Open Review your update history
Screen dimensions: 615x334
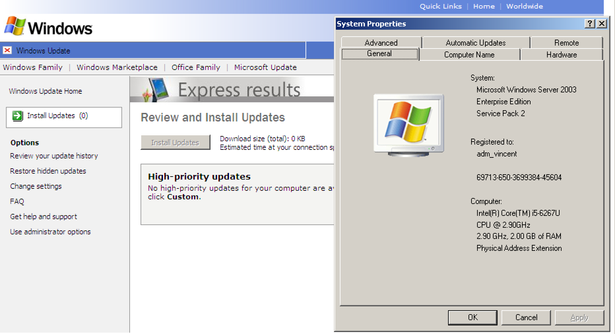[x=54, y=156]
